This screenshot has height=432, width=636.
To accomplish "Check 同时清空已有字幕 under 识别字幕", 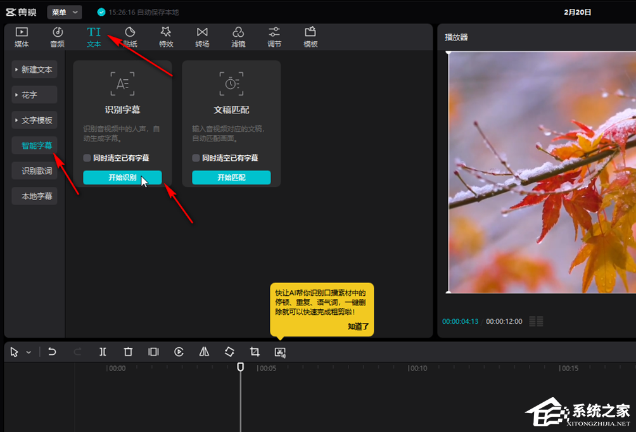I will [87, 158].
